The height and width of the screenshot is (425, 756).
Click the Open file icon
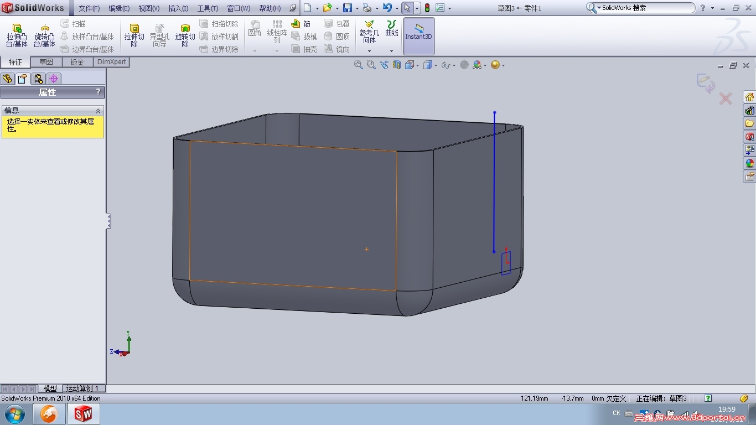pyautogui.click(x=327, y=8)
